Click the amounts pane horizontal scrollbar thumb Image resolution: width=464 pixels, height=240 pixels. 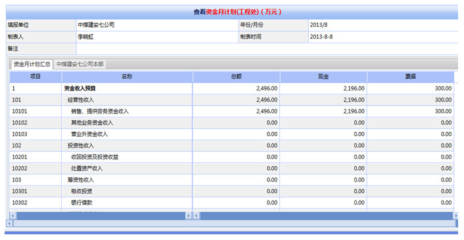327,216
